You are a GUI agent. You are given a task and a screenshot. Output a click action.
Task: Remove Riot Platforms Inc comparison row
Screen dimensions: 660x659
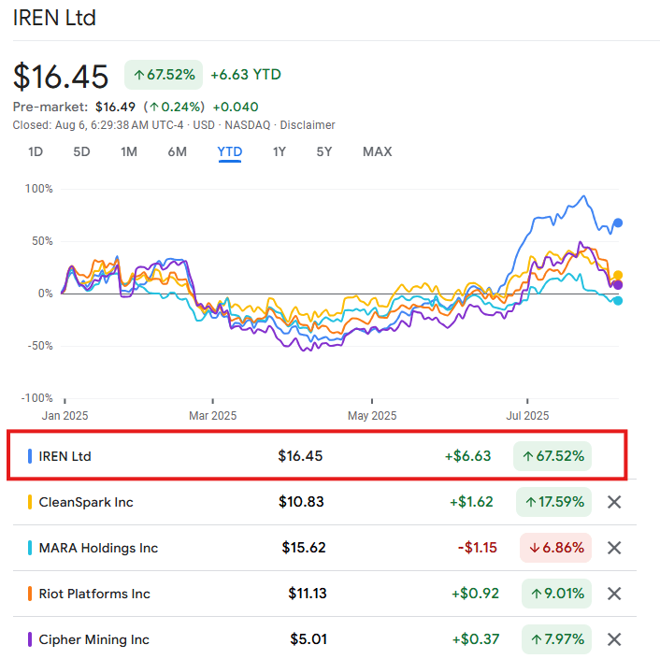point(614,594)
